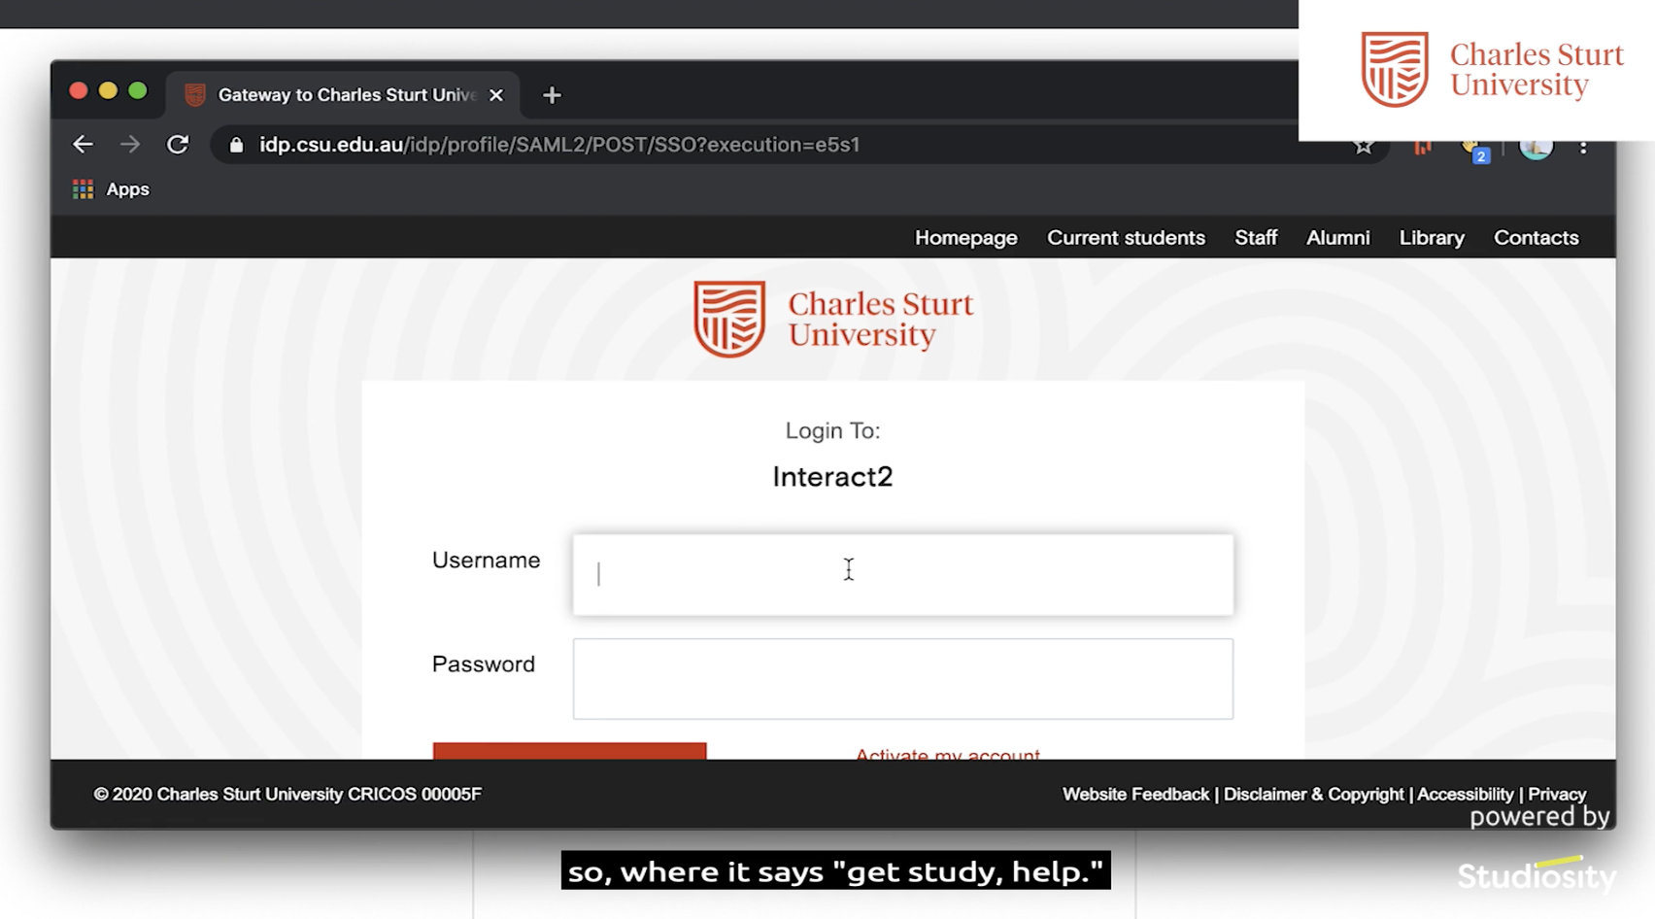This screenshot has height=919, width=1655.
Task: Click the red macOS close window button
Action: tap(79, 90)
